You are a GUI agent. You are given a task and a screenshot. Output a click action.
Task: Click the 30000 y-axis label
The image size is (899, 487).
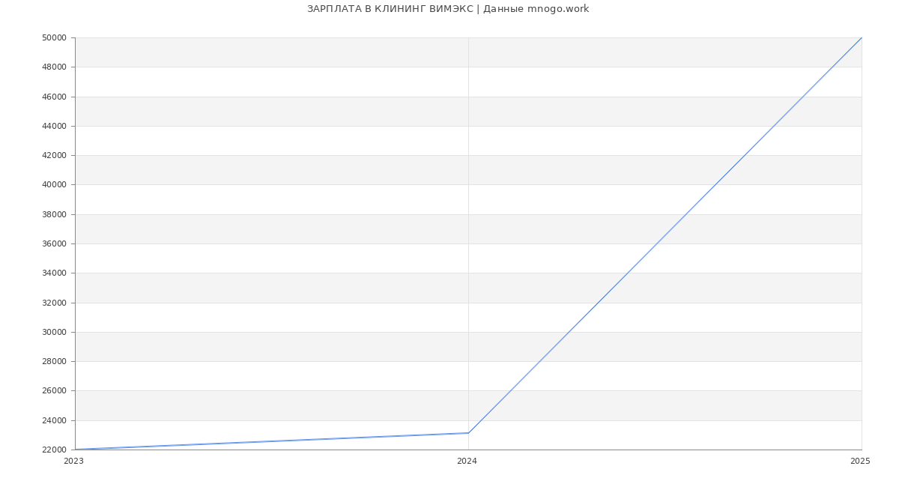pyautogui.click(x=54, y=332)
